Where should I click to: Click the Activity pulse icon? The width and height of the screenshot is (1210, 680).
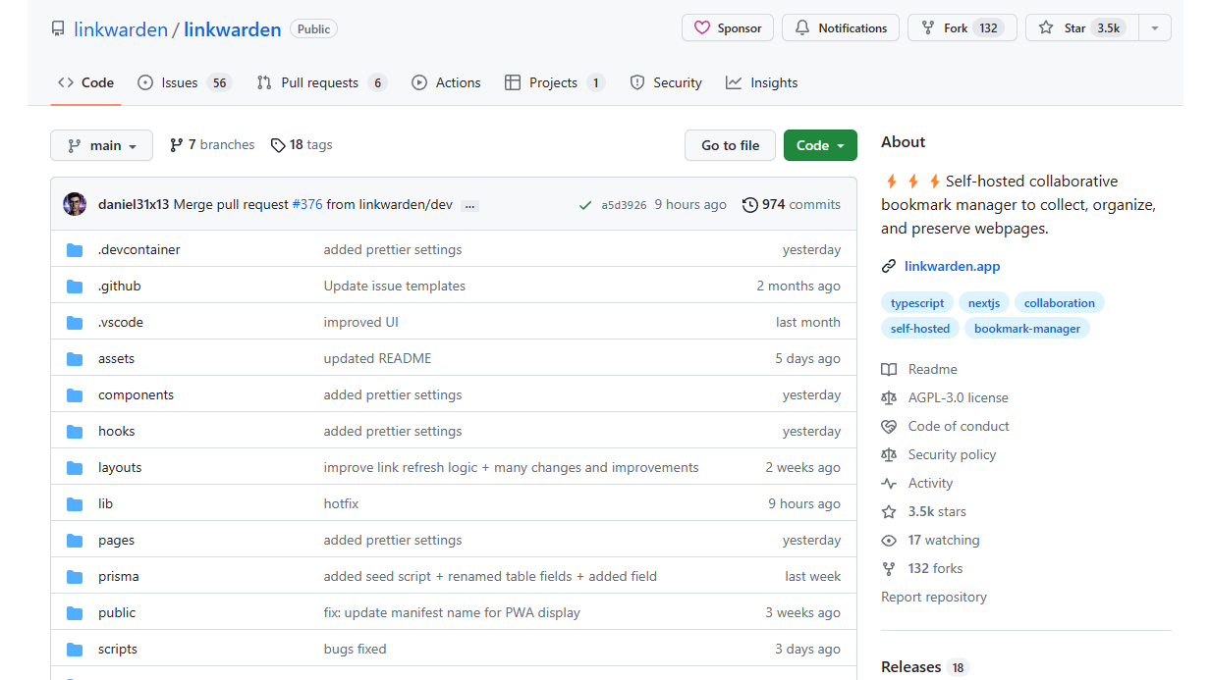pos(889,483)
